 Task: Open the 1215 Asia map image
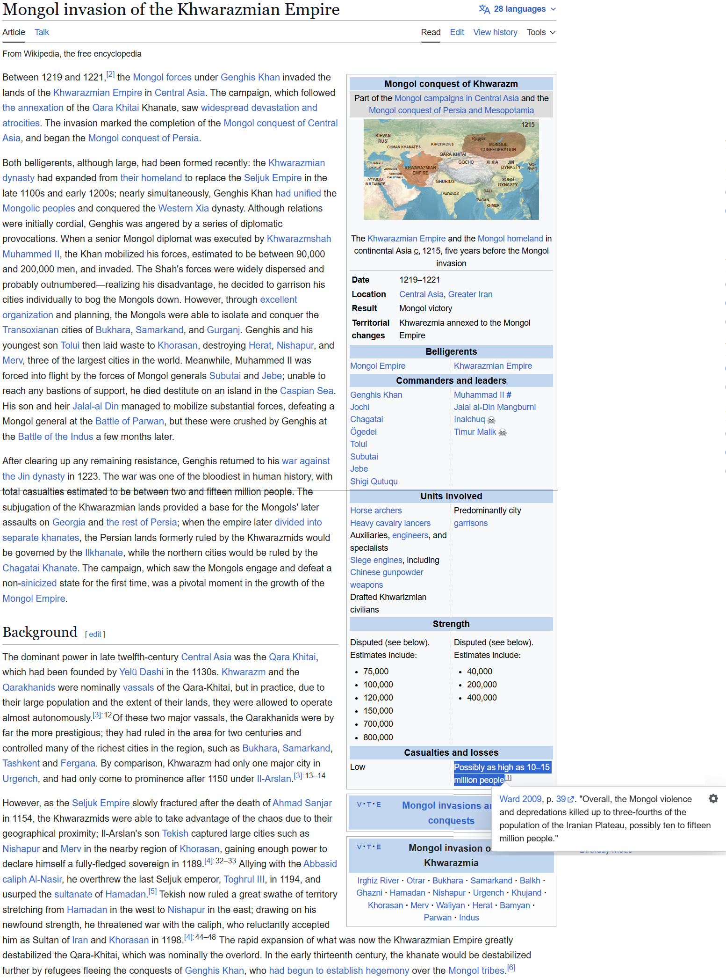tap(451, 169)
